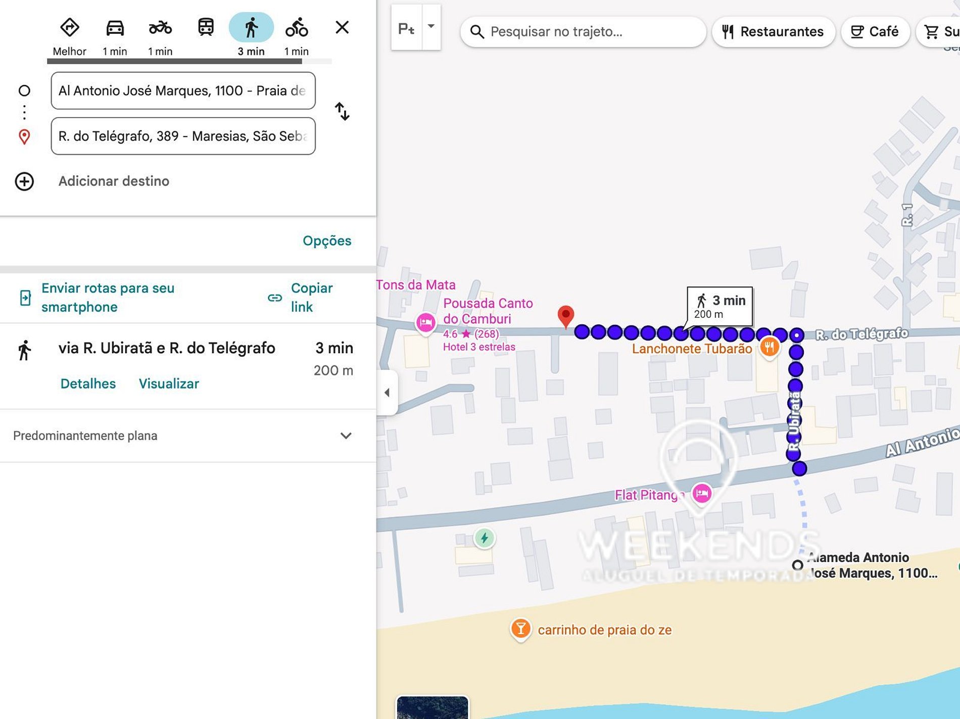Select the Café category chip

(x=875, y=32)
